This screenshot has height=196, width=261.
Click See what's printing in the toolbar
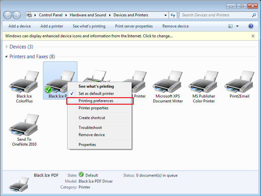coord(89,26)
